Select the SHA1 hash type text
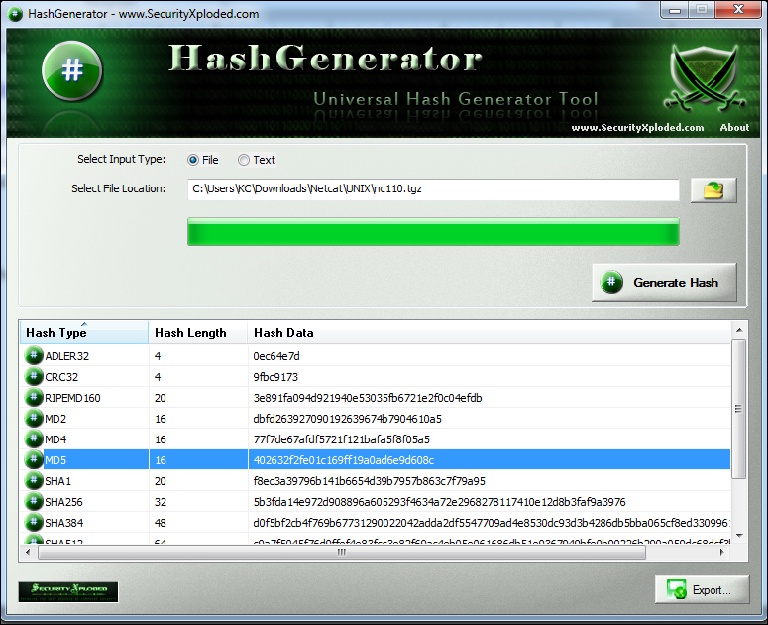Image resolution: width=768 pixels, height=625 pixels. (x=57, y=481)
